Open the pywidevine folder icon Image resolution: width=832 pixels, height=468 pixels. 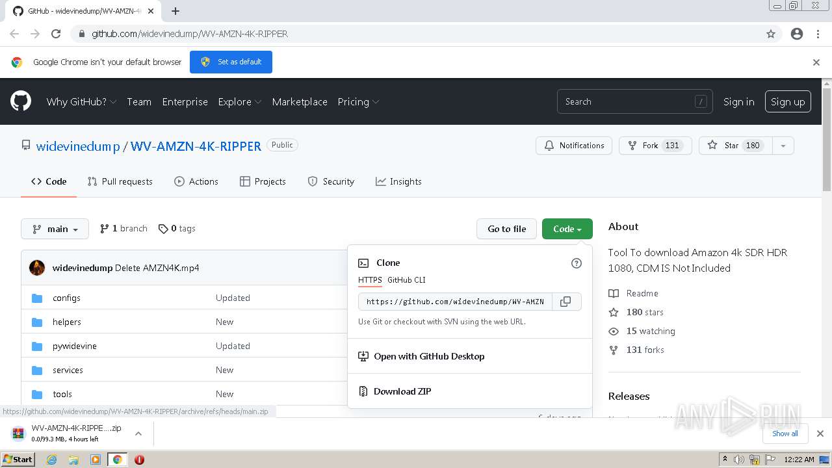[38, 346]
